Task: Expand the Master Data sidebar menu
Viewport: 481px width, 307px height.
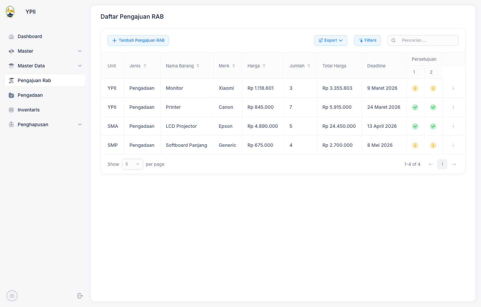Action: pyautogui.click(x=45, y=66)
